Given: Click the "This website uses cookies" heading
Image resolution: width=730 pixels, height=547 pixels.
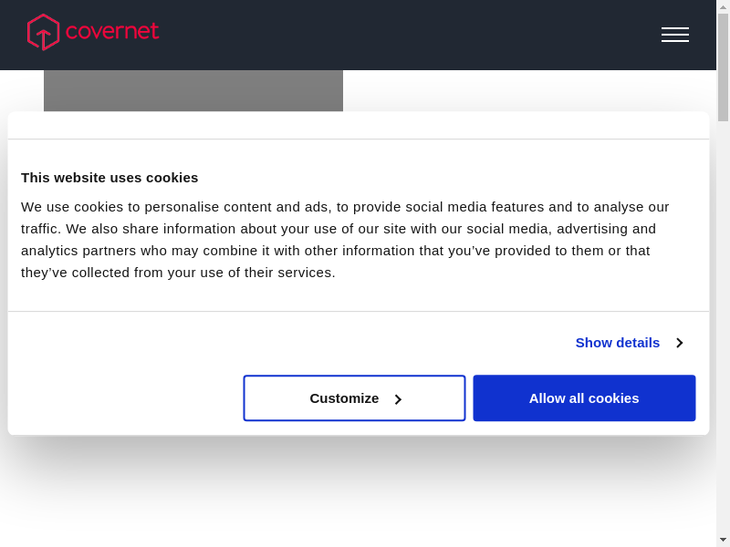Looking at the screenshot, I should point(109,177).
